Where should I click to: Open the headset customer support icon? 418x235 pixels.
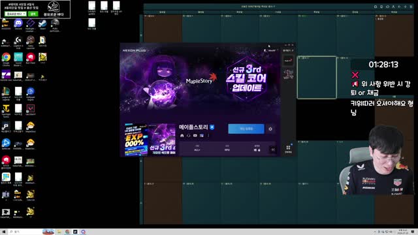pyautogui.click(x=189, y=136)
